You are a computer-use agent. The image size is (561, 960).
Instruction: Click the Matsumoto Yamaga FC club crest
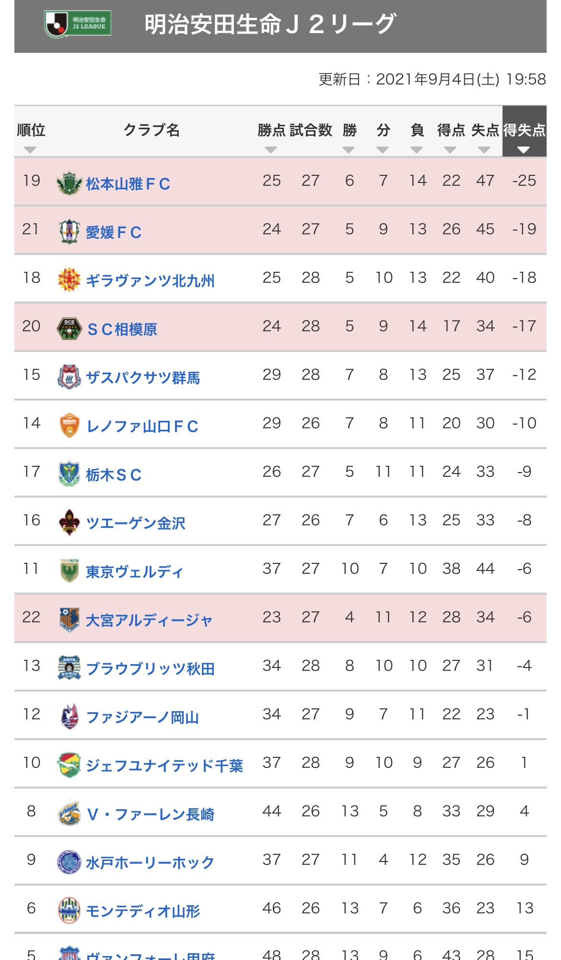[69, 183]
